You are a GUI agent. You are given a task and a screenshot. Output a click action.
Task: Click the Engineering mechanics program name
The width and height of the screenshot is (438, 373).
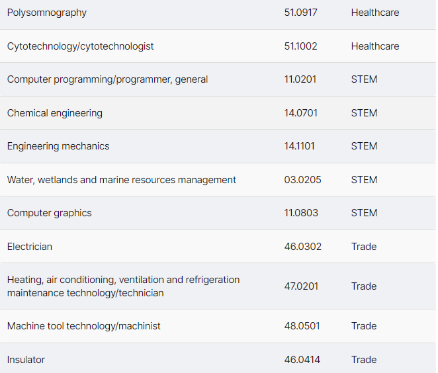click(58, 146)
